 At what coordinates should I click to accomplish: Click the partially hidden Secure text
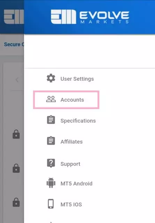click(12, 44)
